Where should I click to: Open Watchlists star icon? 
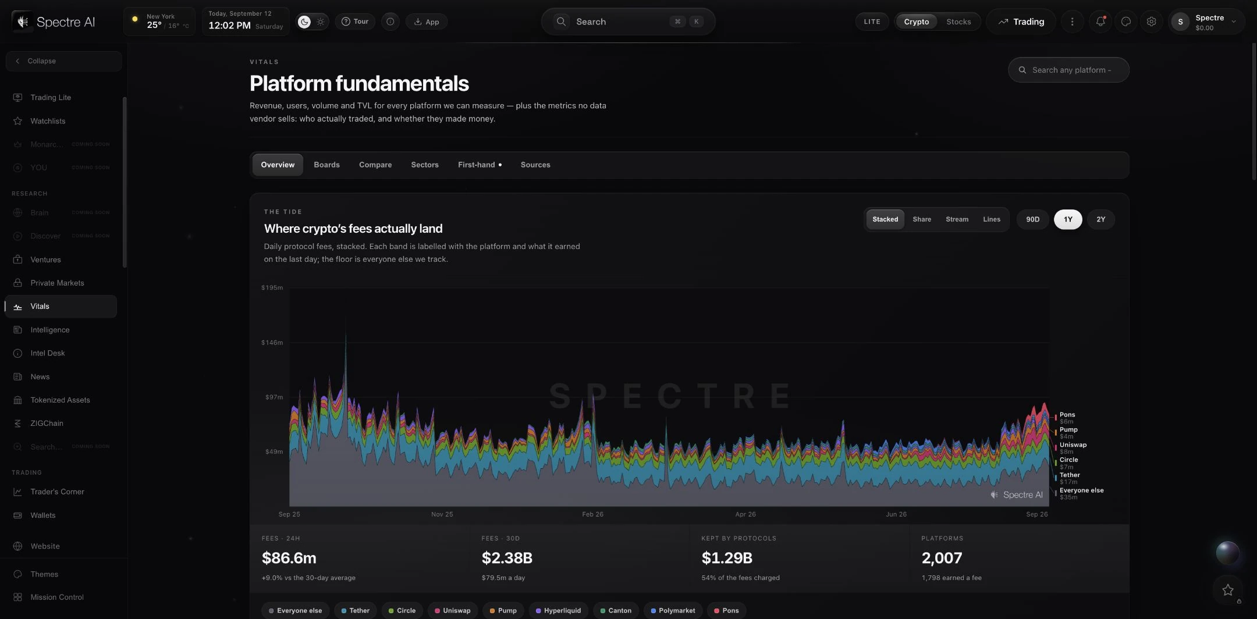[x=18, y=121]
